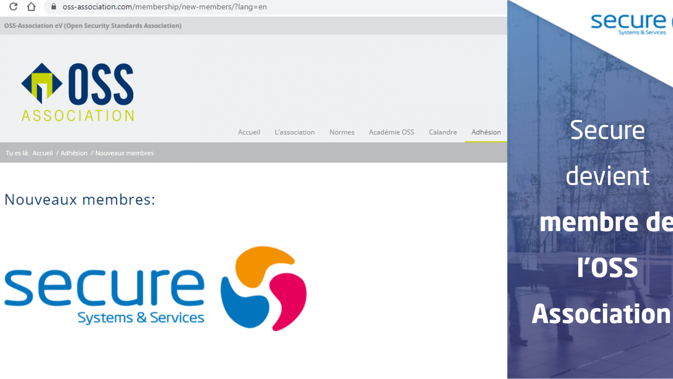673x379 pixels.
Task: Click the browser reload icon
Action: [x=13, y=6]
